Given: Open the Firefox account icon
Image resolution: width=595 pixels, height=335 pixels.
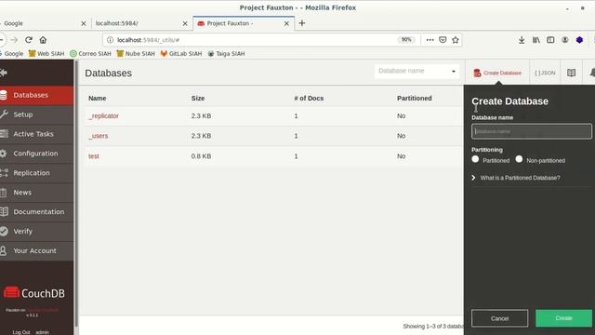Looking at the screenshot, I should tap(565, 40).
